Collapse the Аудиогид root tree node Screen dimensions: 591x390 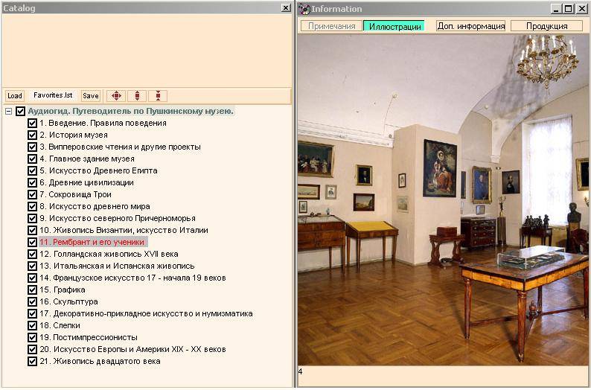coord(8,111)
